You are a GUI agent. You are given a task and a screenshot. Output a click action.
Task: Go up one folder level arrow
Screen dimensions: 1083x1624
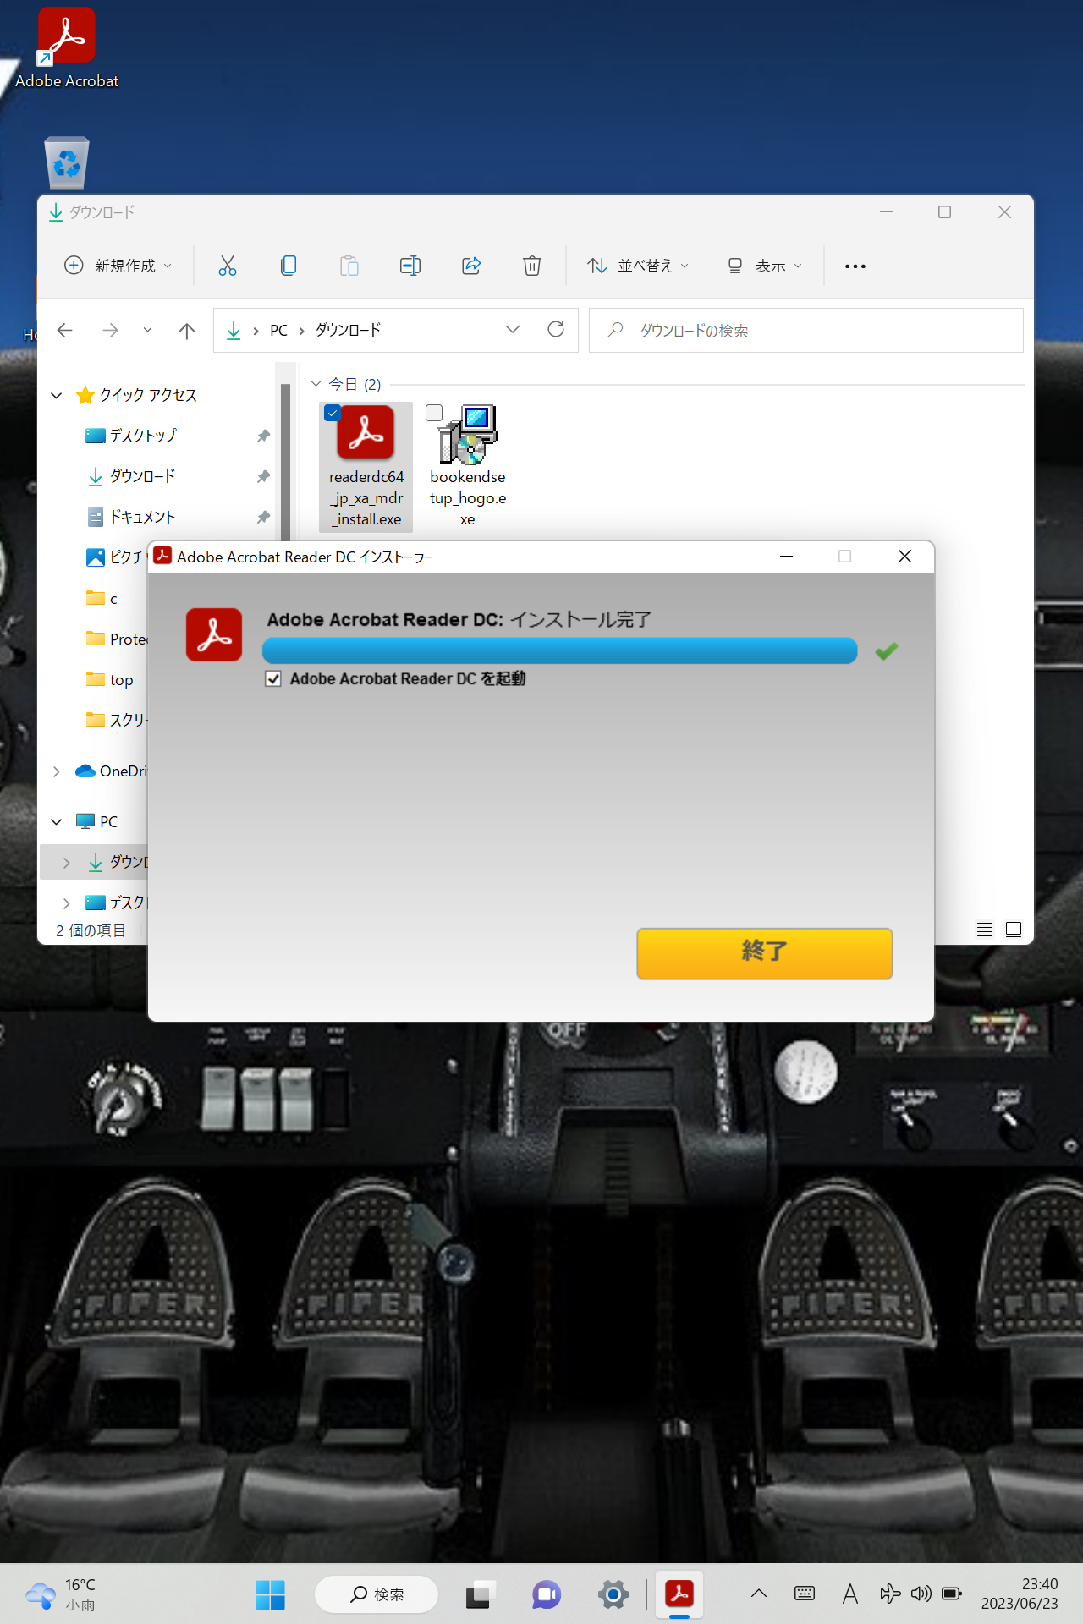pos(187,330)
